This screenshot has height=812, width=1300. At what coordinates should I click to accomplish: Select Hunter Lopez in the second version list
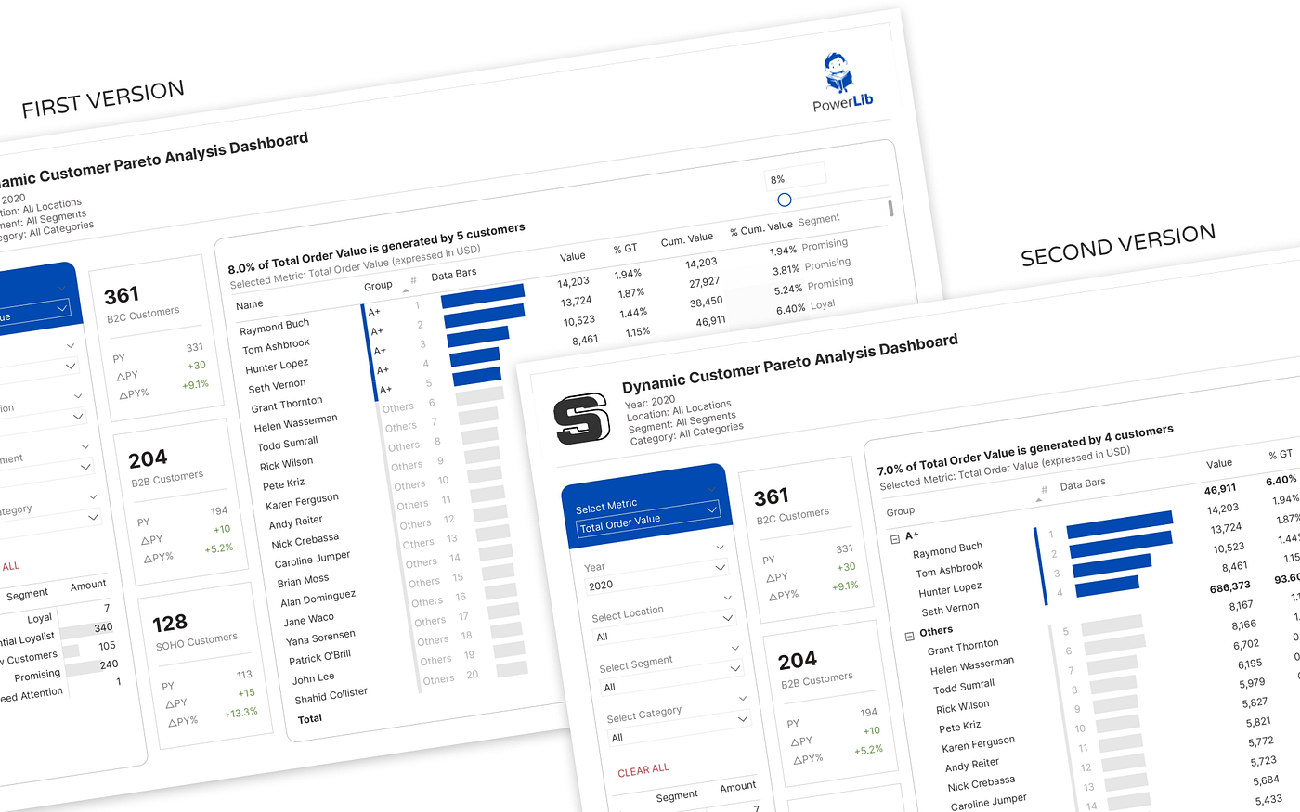[x=950, y=590]
